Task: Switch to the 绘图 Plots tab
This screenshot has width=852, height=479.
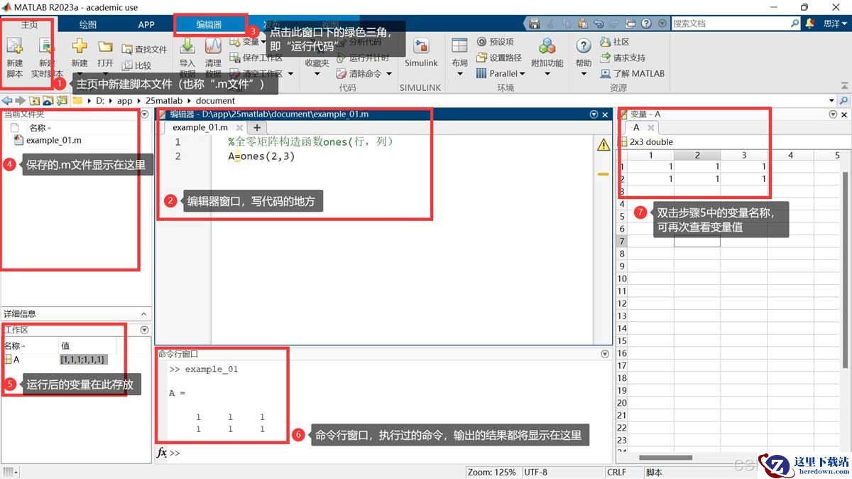Action: (x=88, y=24)
